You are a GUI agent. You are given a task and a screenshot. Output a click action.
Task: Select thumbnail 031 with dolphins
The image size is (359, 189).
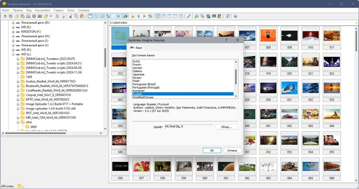click(289, 88)
